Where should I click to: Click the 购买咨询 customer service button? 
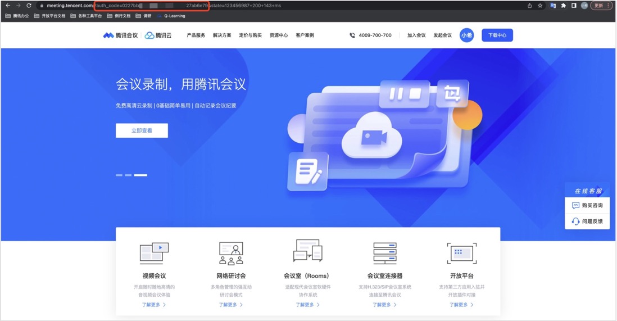click(x=587, y=205)
